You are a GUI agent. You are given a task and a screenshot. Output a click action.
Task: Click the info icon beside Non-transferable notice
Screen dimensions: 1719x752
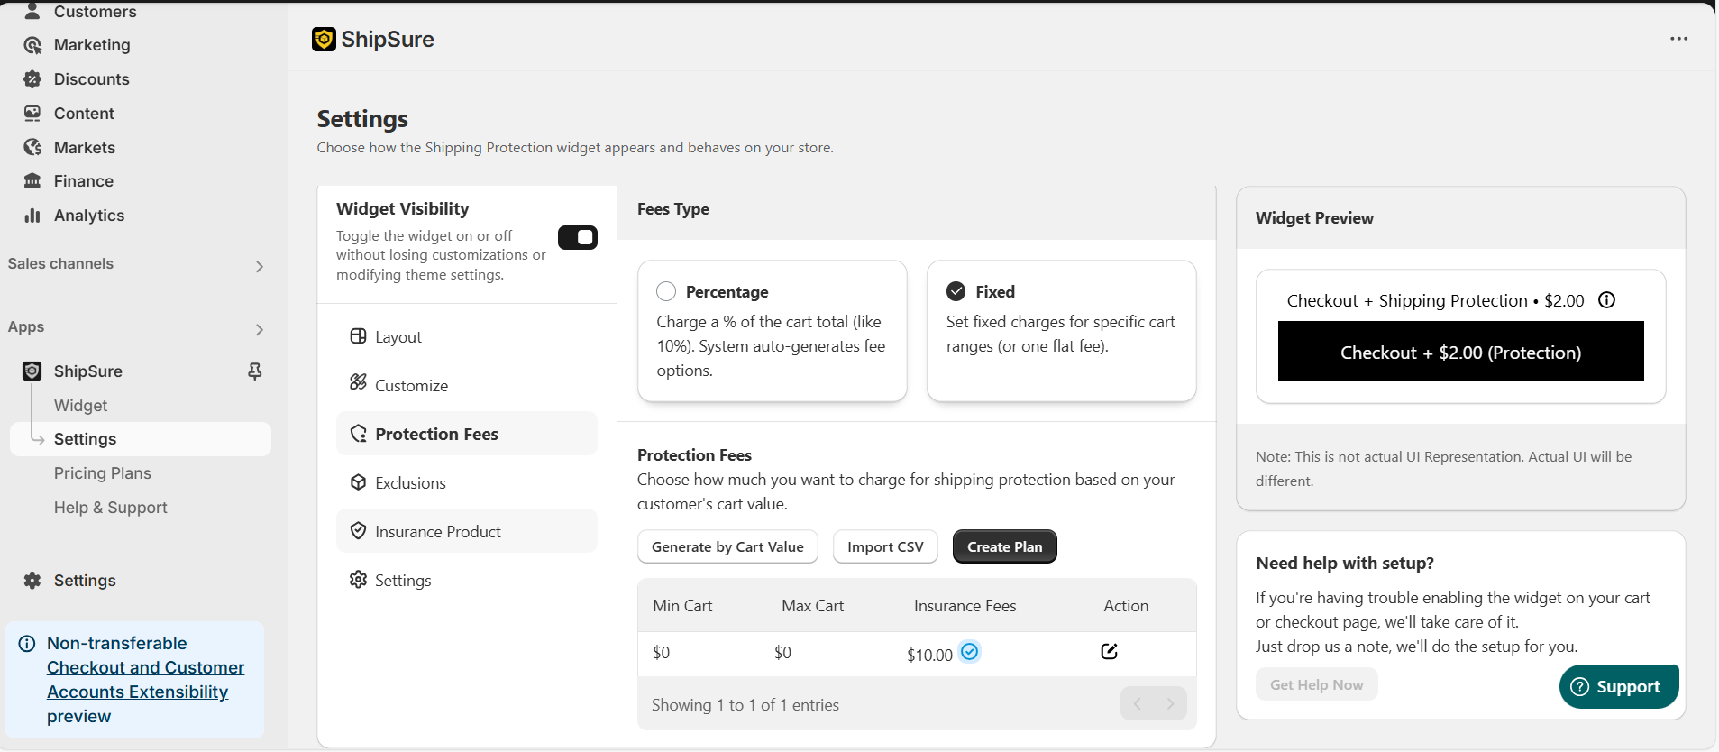coord(27,644)
